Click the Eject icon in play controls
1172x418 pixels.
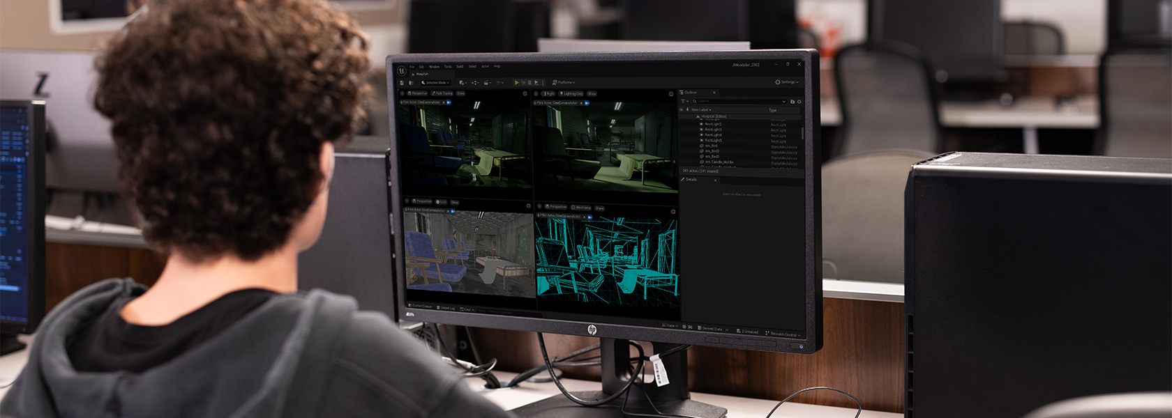click(536, 83)
